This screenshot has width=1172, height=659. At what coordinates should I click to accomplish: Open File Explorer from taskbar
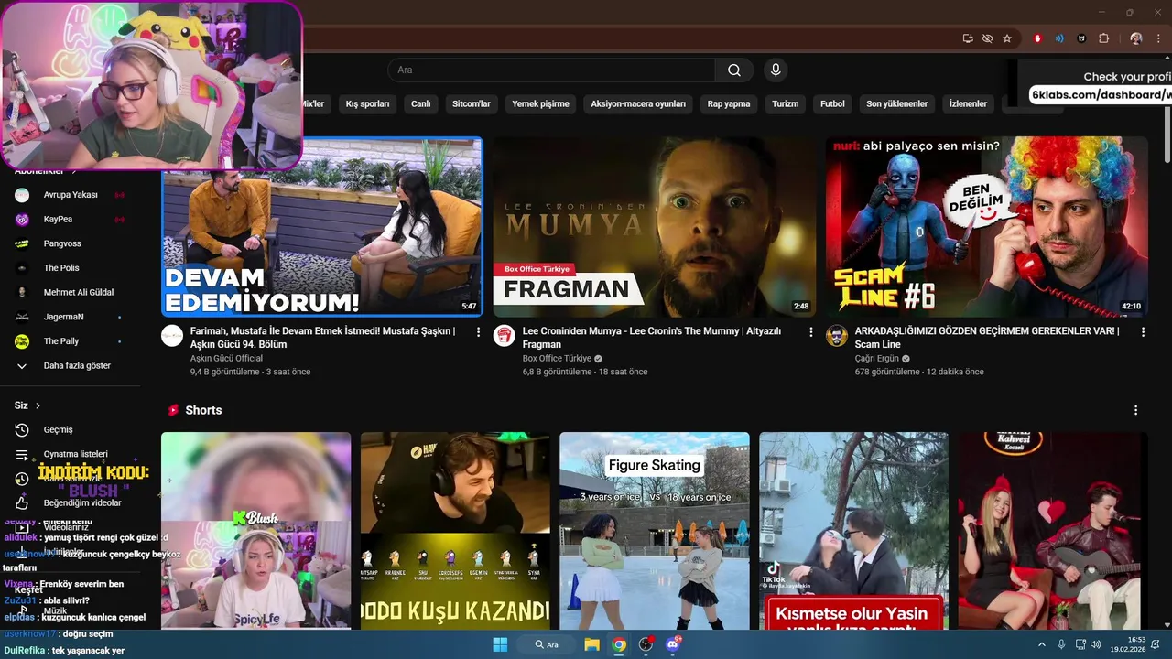[x=591, y=644]
